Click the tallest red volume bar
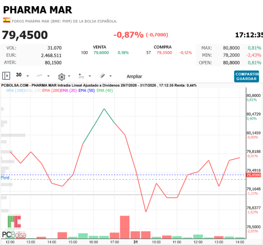Screen dimensions: 263x245 coord(125,227)
